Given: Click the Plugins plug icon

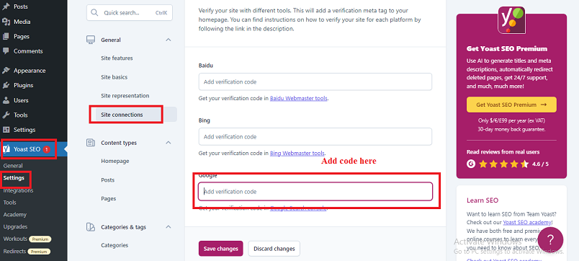Looking at the screenshot, I should coord(6,85).
